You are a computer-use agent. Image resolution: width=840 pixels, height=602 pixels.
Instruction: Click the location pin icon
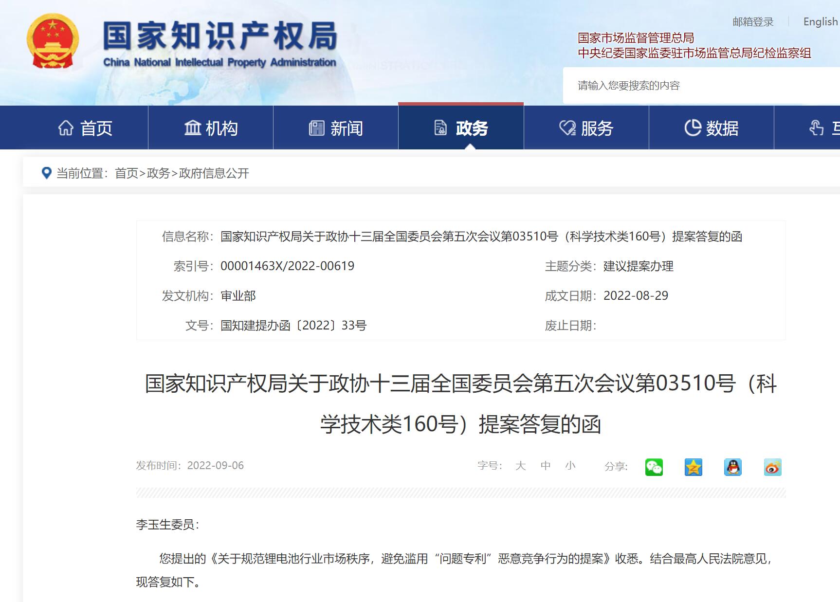(x=47, y=173)
